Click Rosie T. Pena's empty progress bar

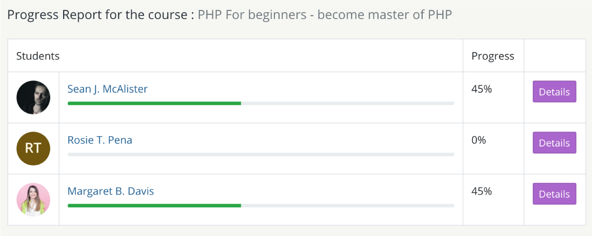click(261, 154)
